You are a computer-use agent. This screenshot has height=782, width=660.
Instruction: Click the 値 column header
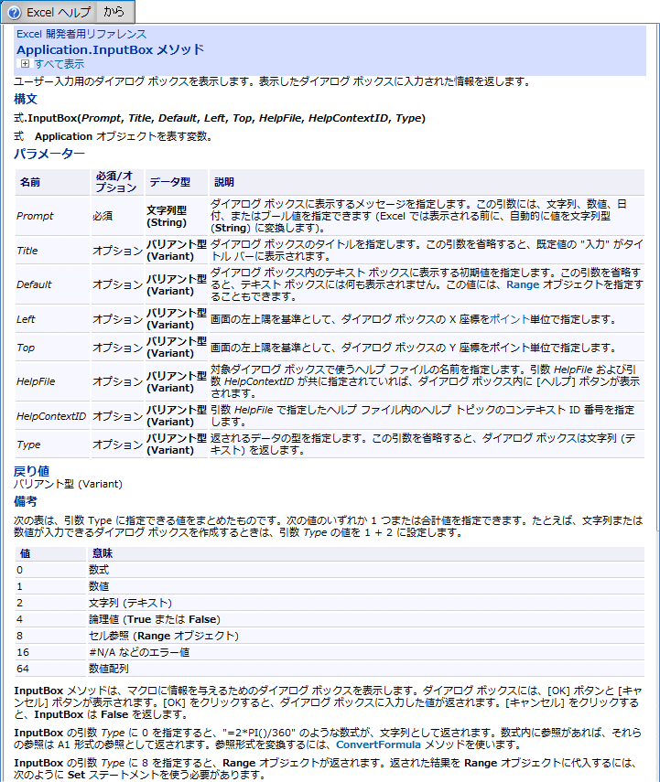click(51, 553)
